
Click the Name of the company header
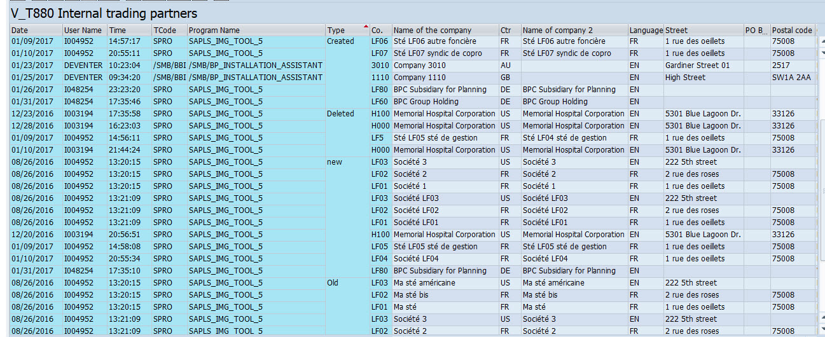tap(445, 30)
